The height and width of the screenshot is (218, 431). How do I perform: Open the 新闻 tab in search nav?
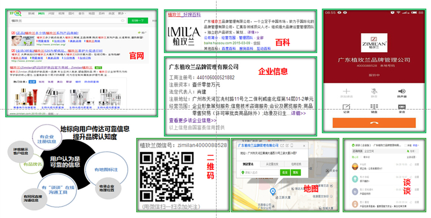click(31, 13)
